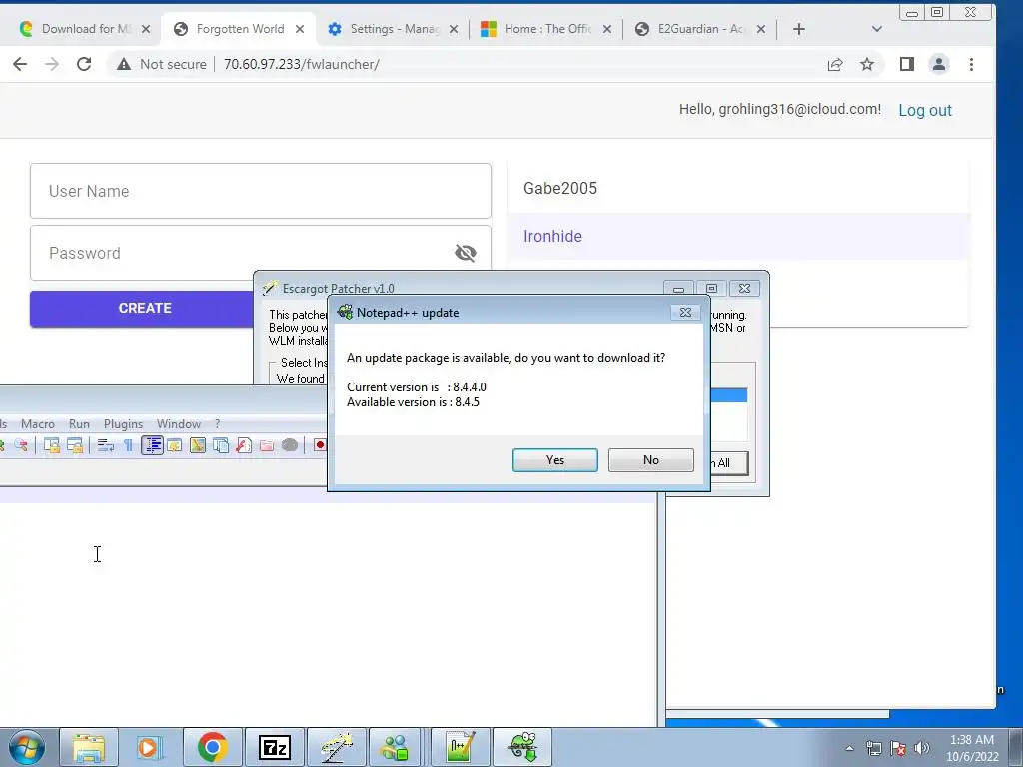Click the address bar URL
The image size is (1023, 767).
302,64
